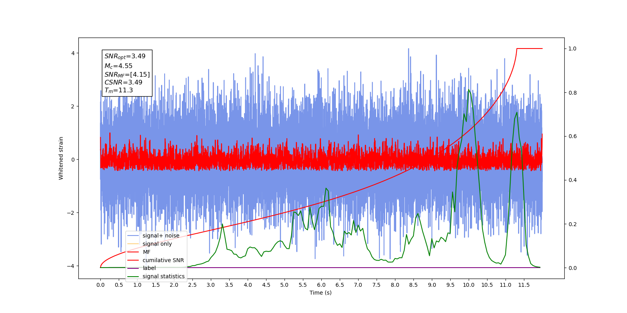
Task: Click the x-axis tick label 3.0
Action: [x=211, y=285]
